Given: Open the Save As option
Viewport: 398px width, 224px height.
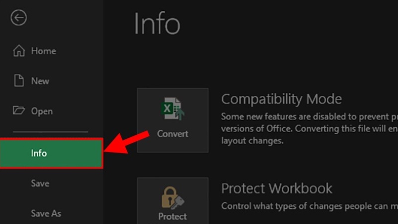Looking at the screenshot, I should 46,213.
